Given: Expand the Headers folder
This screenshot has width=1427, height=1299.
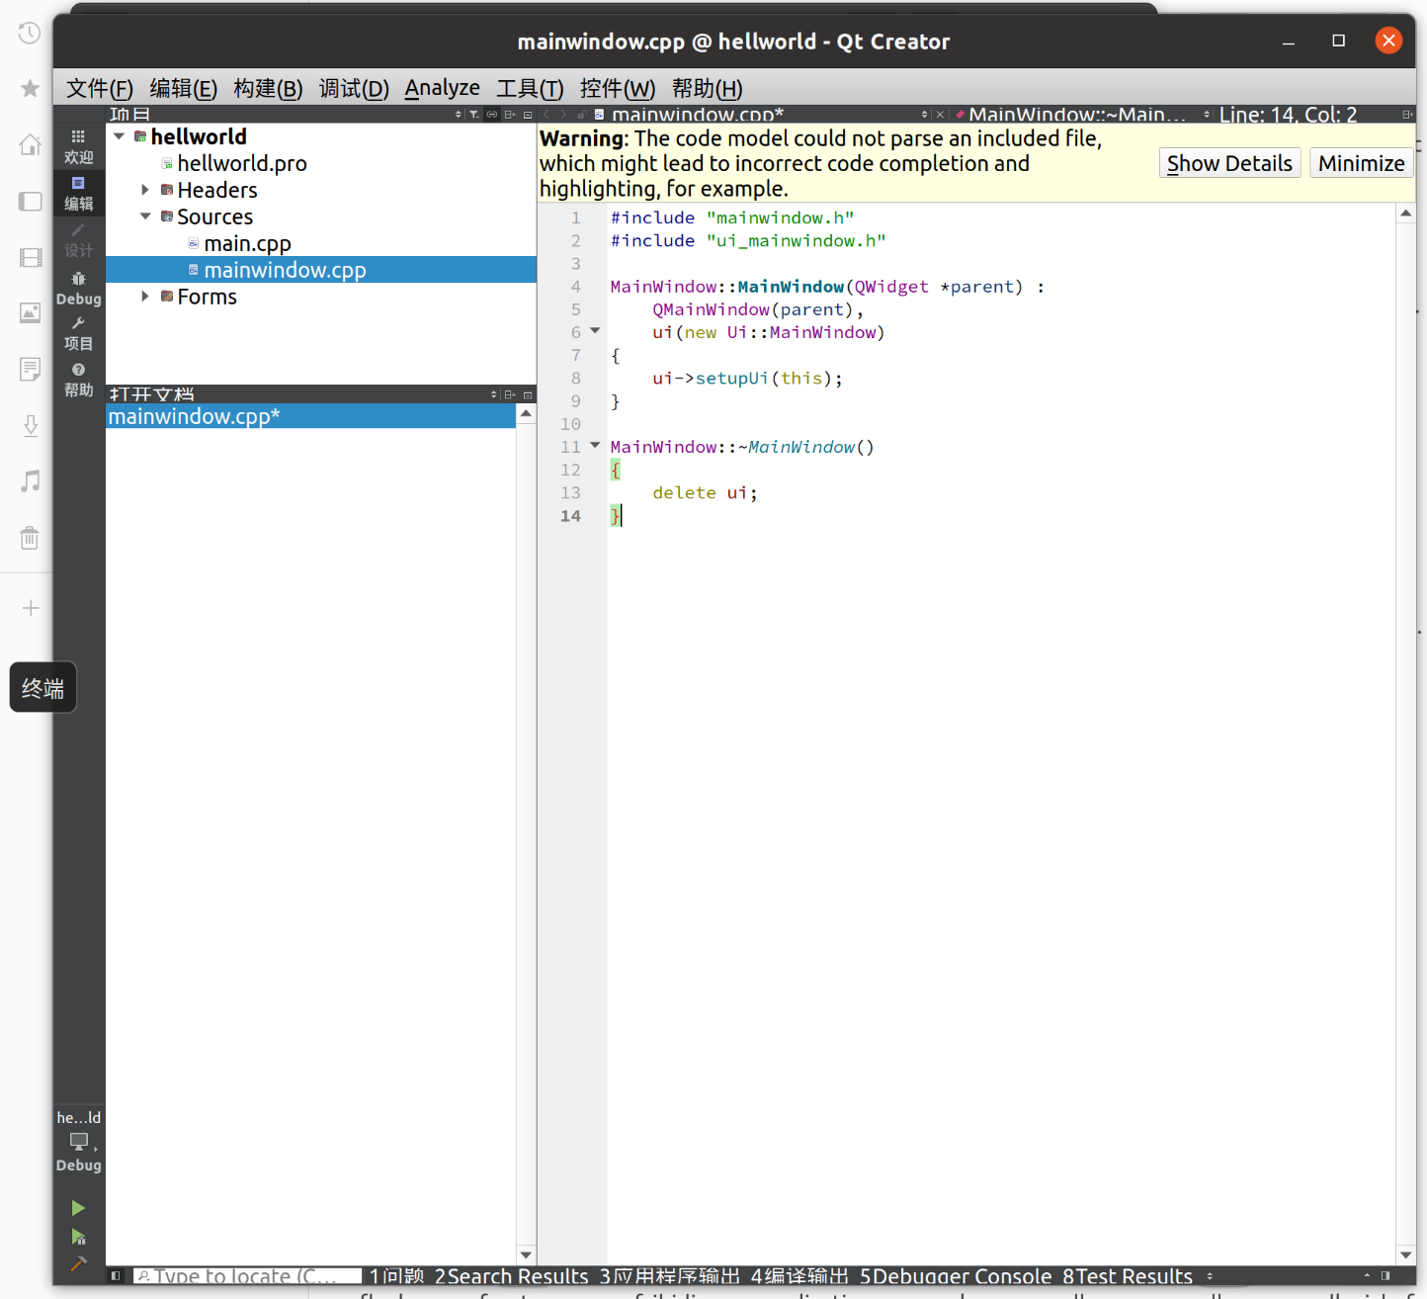Looking at the screenshot, I should pyautogui.click(x=145, y=189).
